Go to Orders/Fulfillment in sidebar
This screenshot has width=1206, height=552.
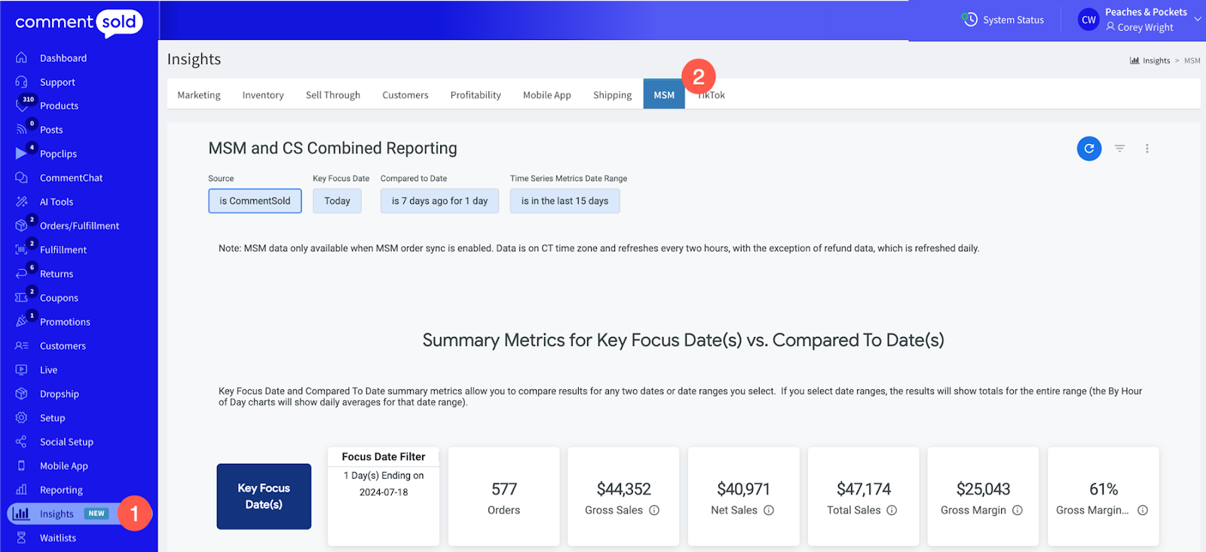[79, 225]
